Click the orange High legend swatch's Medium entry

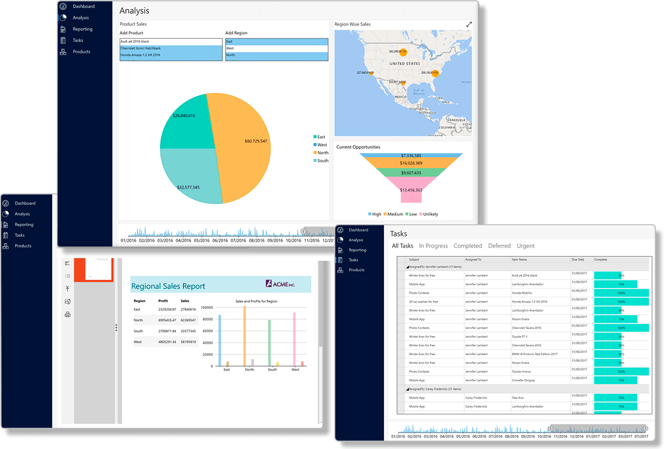(393, 214)
